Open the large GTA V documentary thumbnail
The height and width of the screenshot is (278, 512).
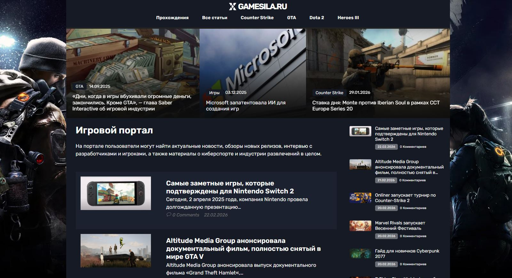[x=116, y=251]
